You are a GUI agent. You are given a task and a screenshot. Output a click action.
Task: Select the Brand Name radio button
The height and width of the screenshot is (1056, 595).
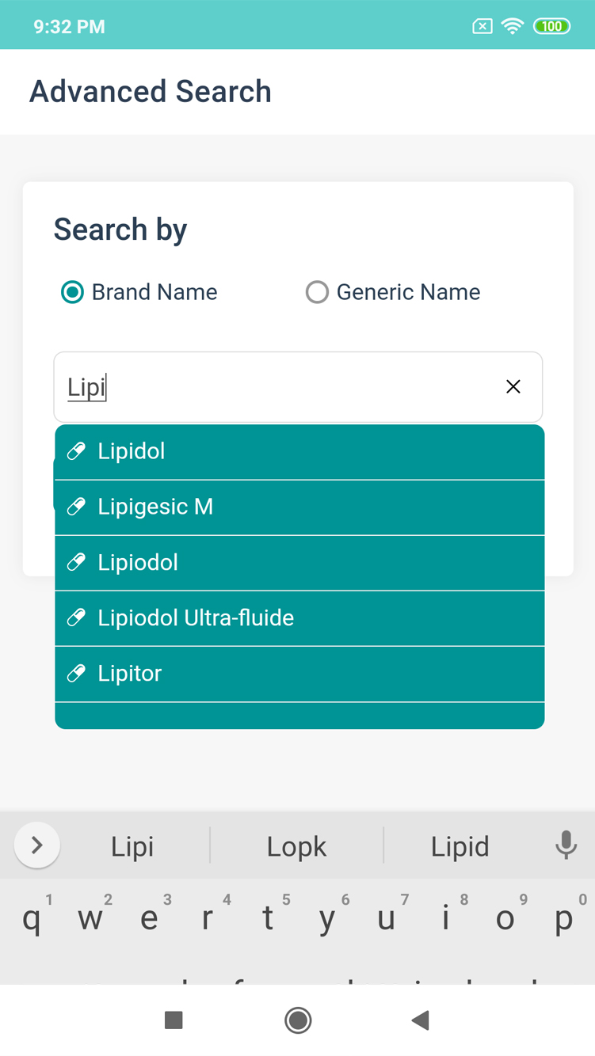coord(73,292)
